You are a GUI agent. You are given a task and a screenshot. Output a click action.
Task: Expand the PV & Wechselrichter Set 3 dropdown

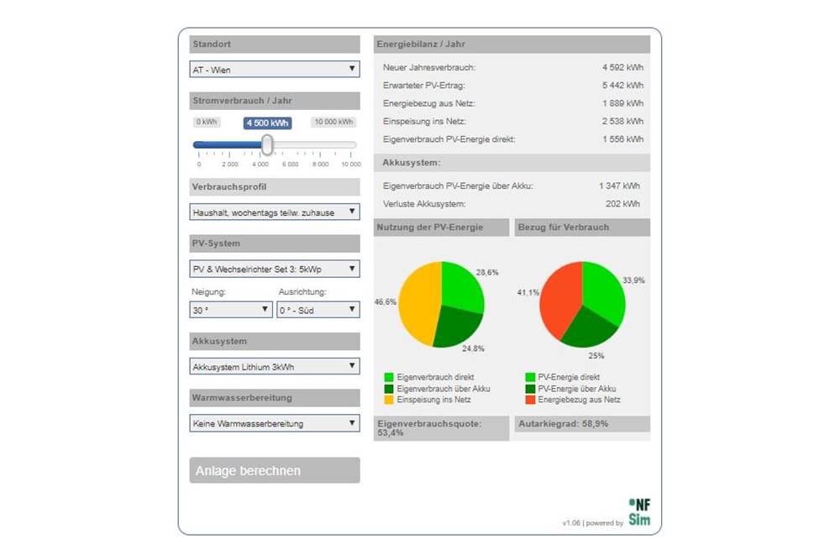tap(275, 269)
